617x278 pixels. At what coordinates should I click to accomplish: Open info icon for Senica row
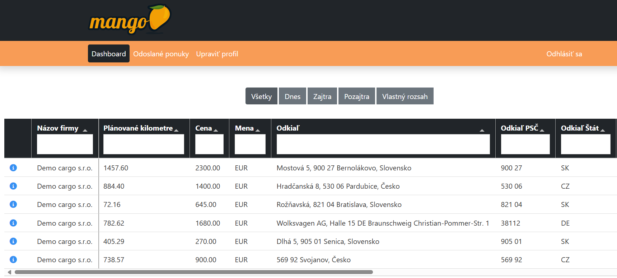point(13,241)
